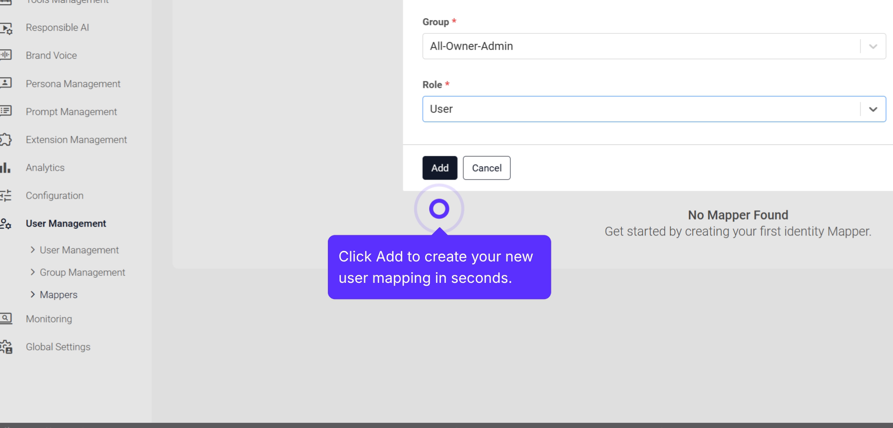Click the Cancel button
The height and width of the screenshot is (428, 893).
486,168
